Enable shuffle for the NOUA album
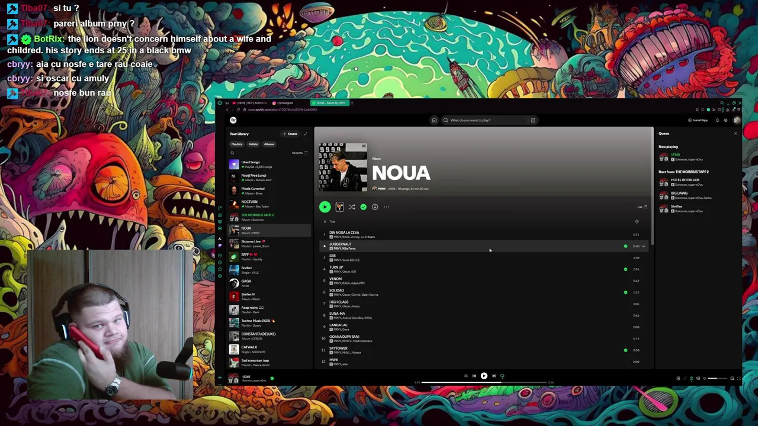 coord(352,207)
